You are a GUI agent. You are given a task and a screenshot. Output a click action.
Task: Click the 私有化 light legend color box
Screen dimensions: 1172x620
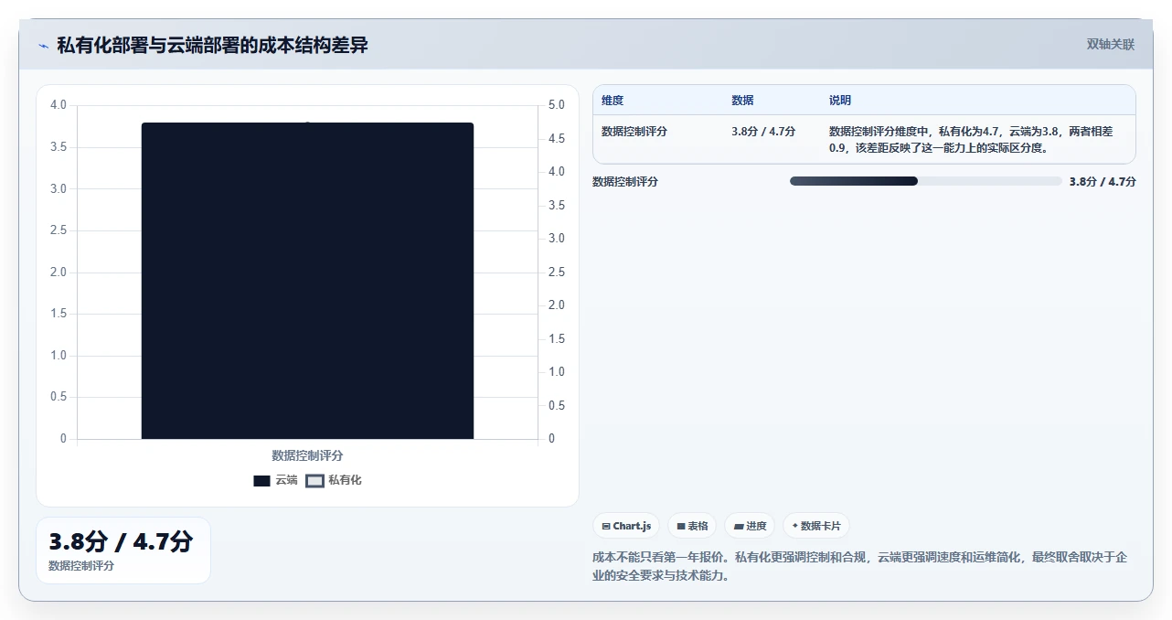(314, 481)
